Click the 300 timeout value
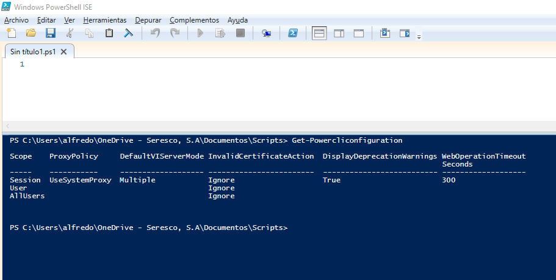The image size is (556, 280). click(x=449, y=180)
